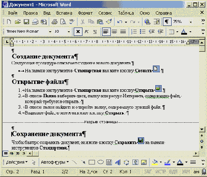Toggle Italic (К) formatting
The width and height of the screenshot is (207, 177).
(87, 32)
